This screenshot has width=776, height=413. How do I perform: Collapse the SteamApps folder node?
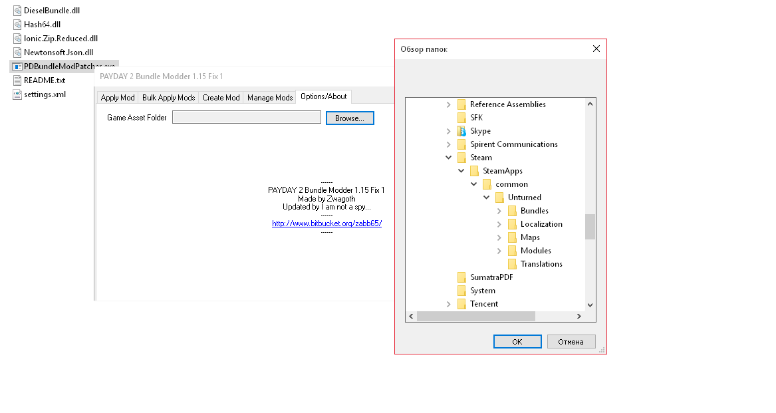461,171
